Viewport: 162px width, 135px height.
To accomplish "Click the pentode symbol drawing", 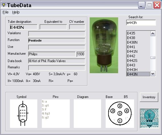I will (x=23, y=113).
